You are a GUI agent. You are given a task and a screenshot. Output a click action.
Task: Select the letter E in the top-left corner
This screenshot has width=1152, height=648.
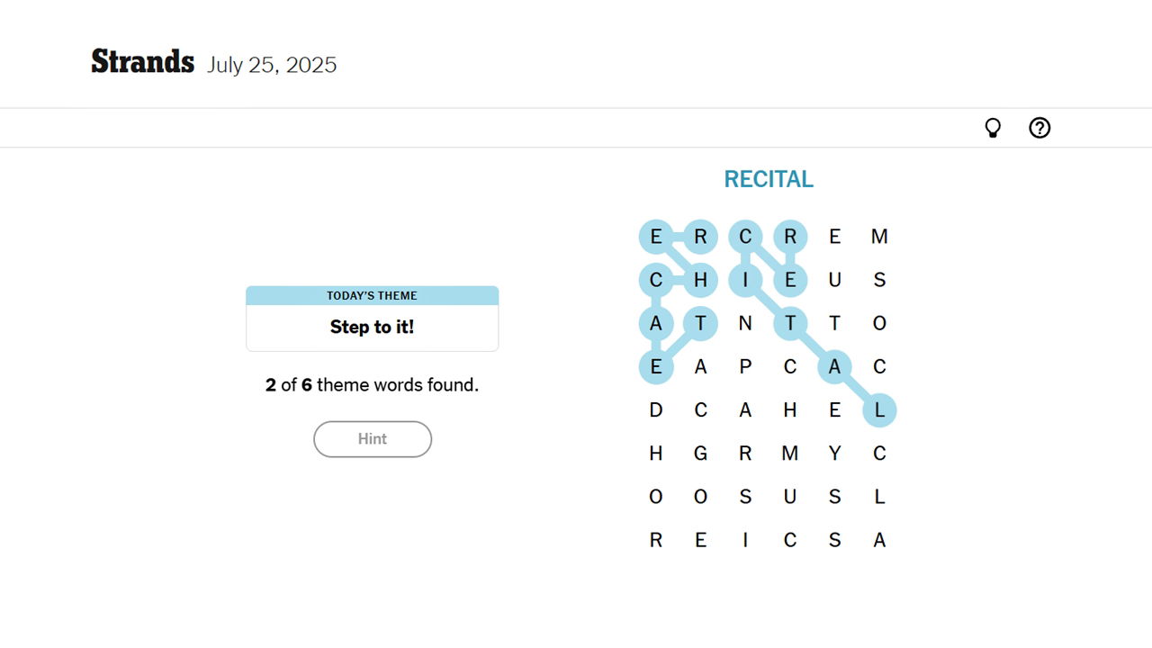pos(656,236)
